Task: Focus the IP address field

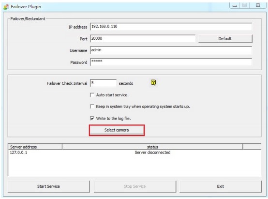Action: point(171,27)
